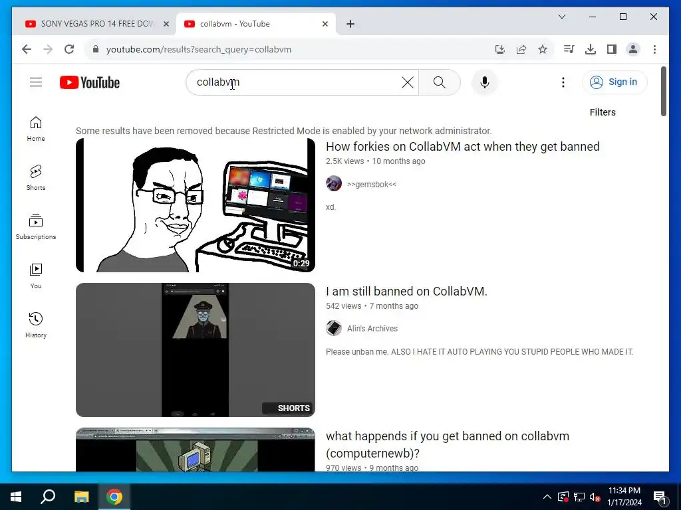This screenshot has width=681, height=510.
Task: Open Chrome profile avatar
Action: pos(633,49)
